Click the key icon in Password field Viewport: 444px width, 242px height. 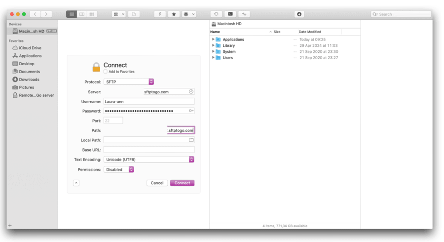191,111
